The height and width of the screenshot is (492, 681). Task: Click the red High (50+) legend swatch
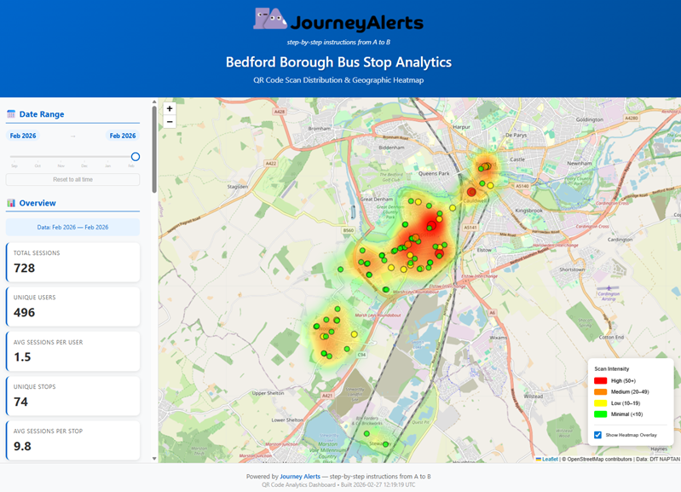(600, 381)
